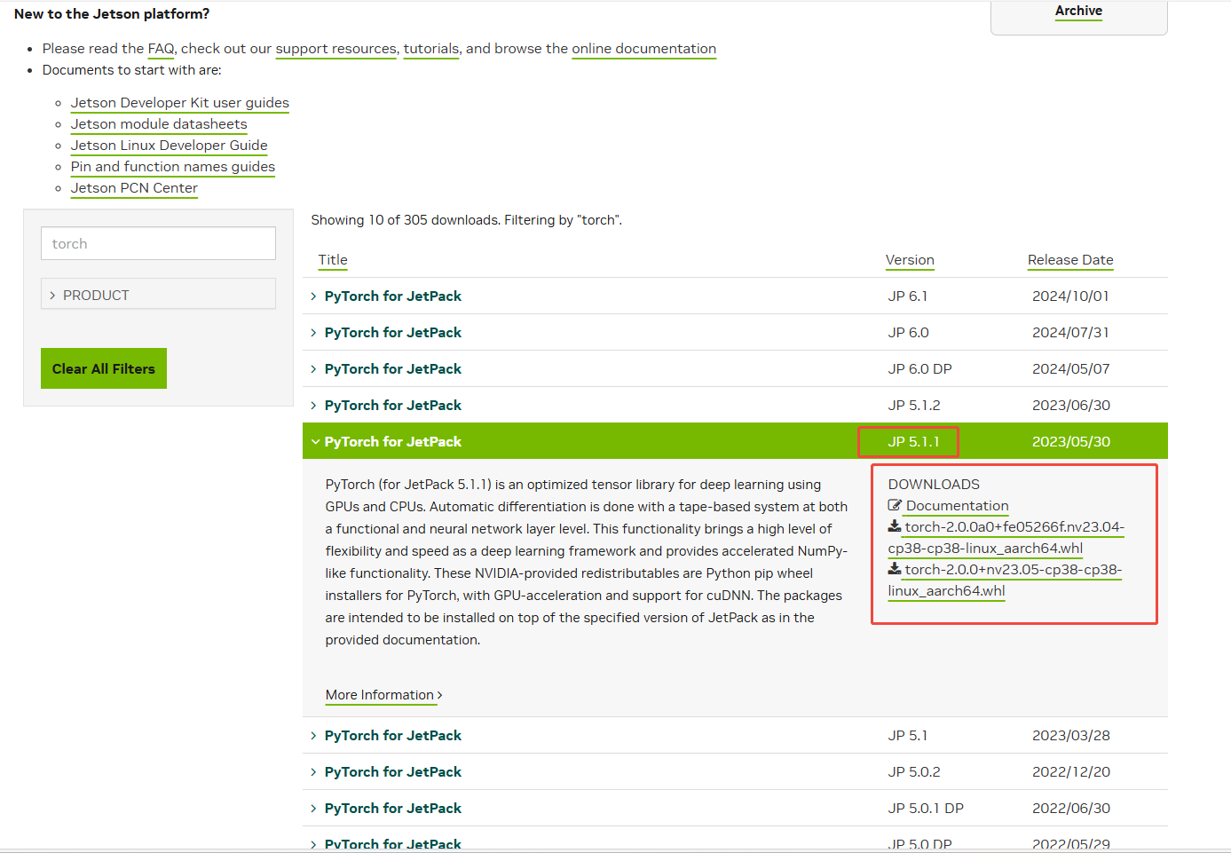Download torch-2.0.0a0+fe05266f.nv23.04 wheel file

click(x=1006, y=538)
